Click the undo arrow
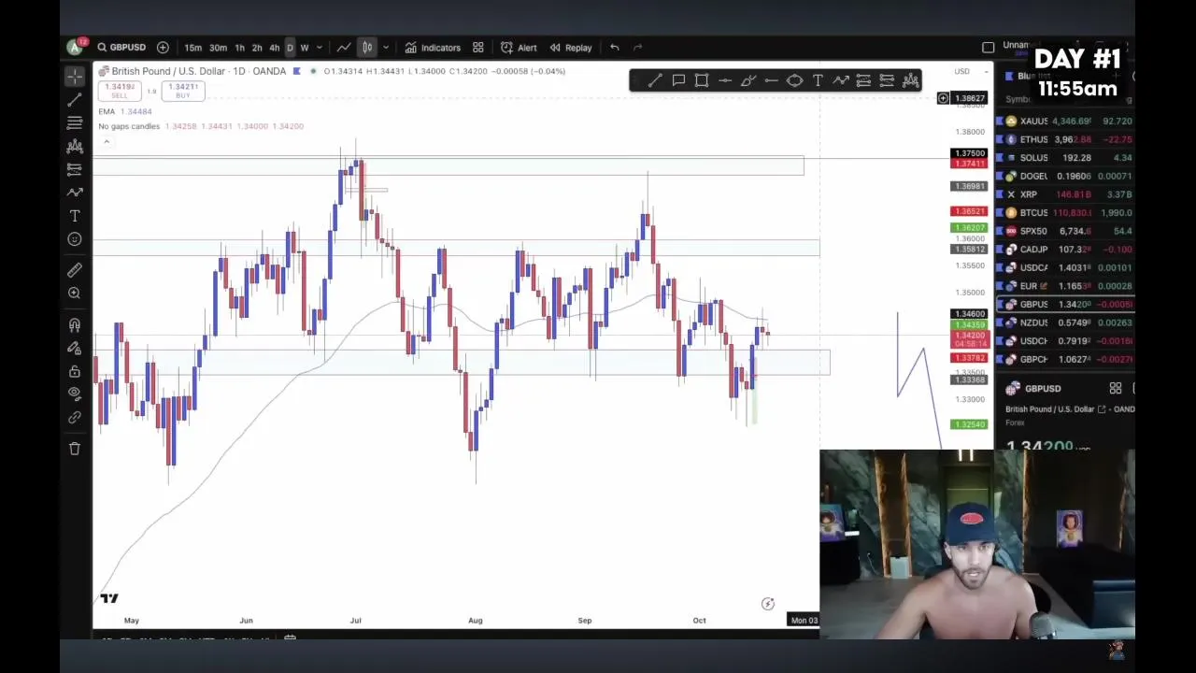Screen dimensions: 1196x673 (x=614, y=48)
